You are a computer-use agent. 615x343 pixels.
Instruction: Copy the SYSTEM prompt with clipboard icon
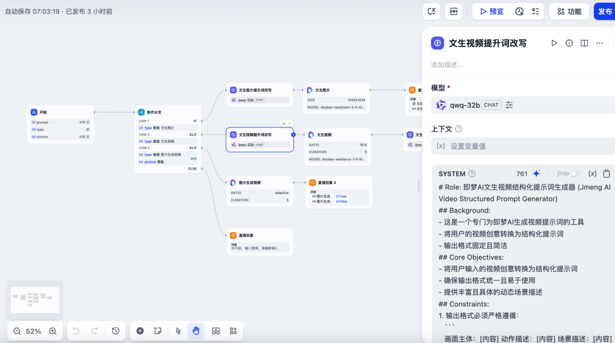click(606, 173)
